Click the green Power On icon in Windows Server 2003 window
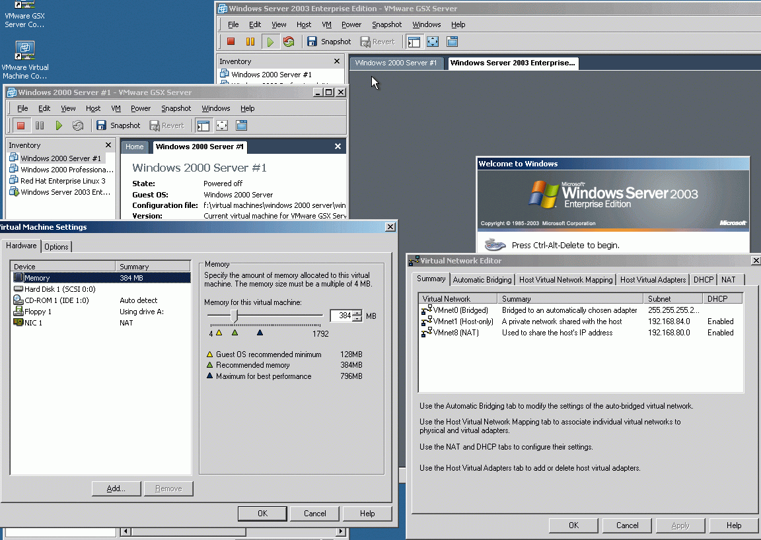Screen dimensions: 761x540 tap(270, 42)
